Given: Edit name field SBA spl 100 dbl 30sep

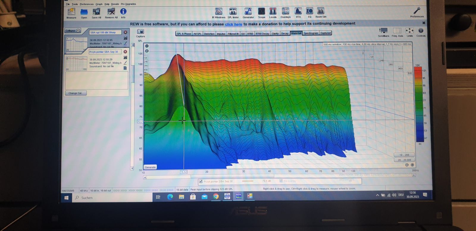Looking at the screenshot, I should tap(105, 32).
